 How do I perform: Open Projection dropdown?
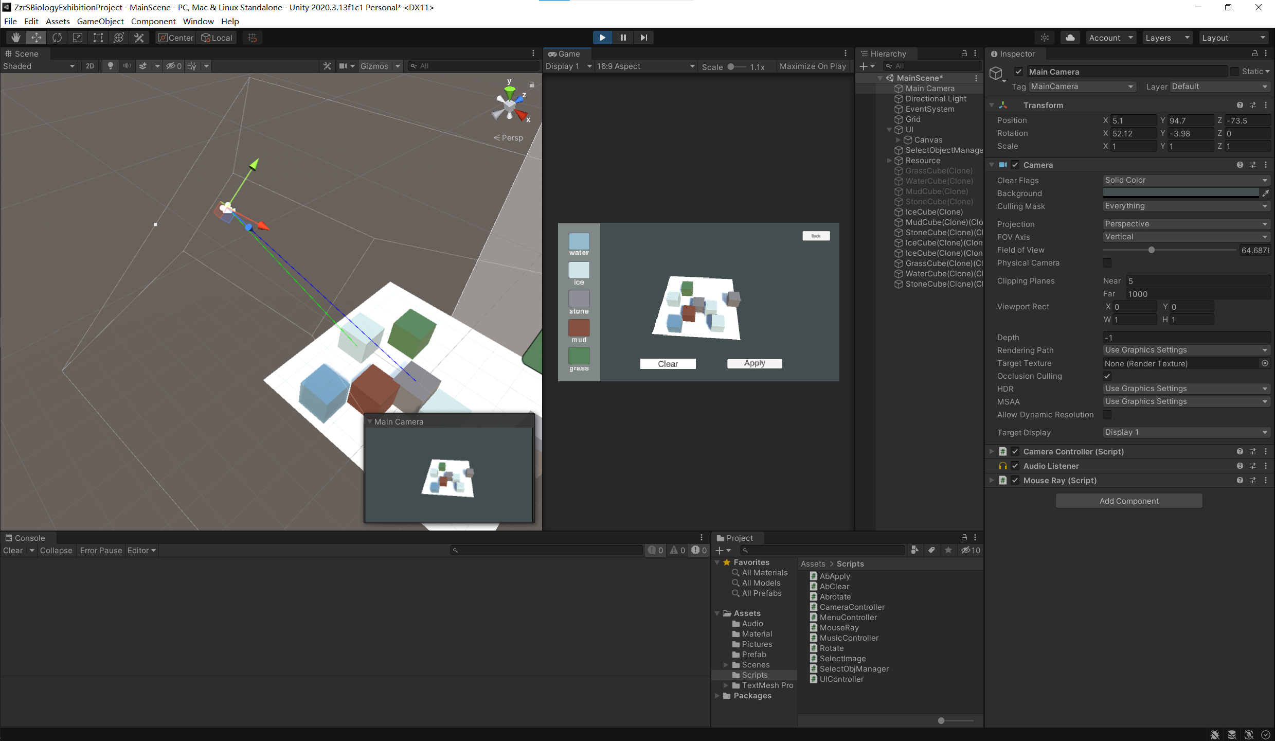(1186, 224)
